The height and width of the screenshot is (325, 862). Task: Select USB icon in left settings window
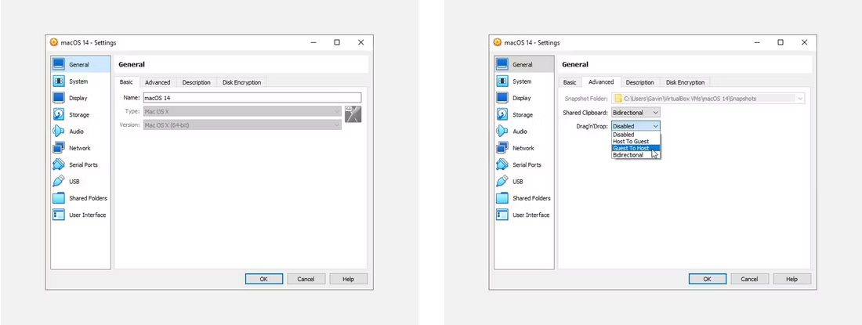tap(58, 182)
